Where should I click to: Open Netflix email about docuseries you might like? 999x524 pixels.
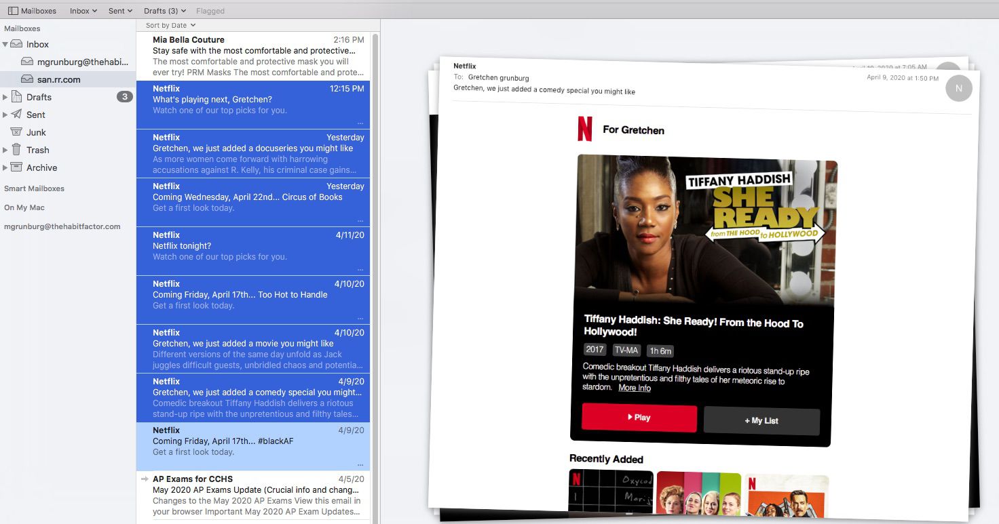click(253, 153)
